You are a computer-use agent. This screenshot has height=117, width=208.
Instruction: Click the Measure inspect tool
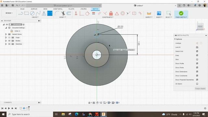(x=149, y=13)
